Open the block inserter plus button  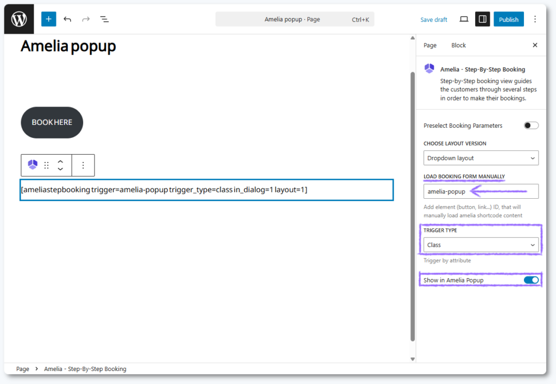48,19
